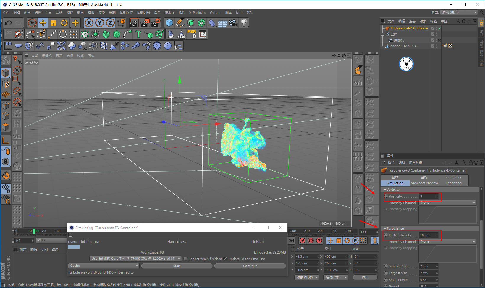485x288 pixels.
Task: Add a Cube primitive object
Action: [169, 23]
